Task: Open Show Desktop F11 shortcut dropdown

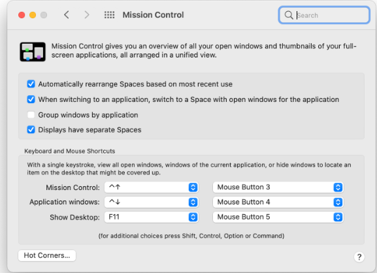Action: 152,217
